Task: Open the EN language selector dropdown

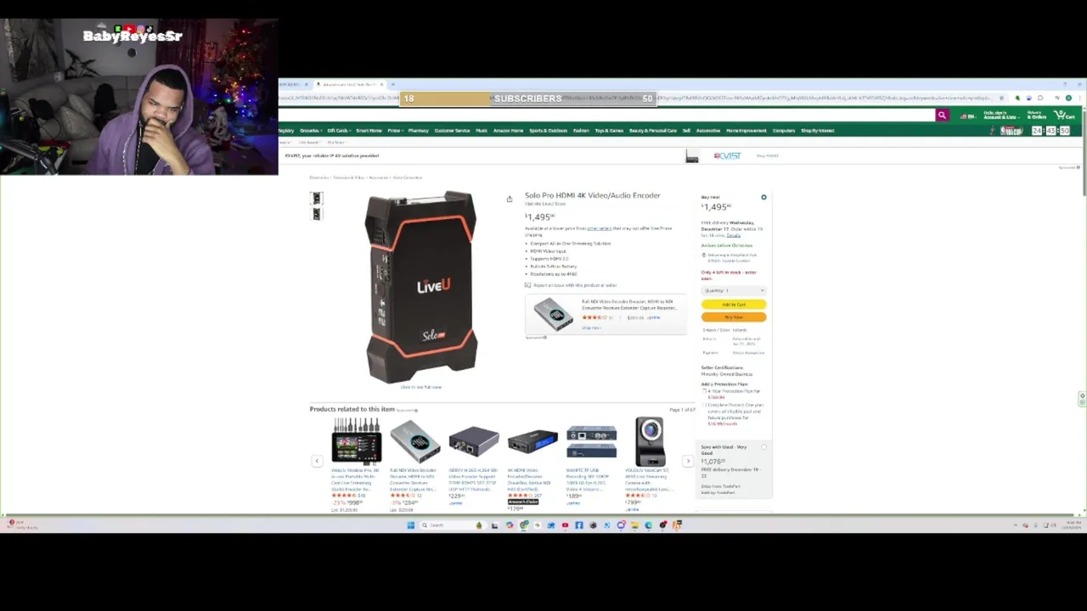Action: (967, 115)
